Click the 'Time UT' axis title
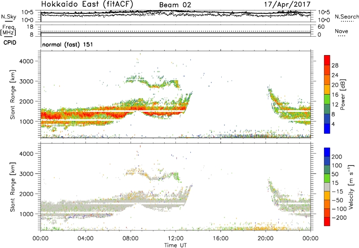Image resolution: width=359 pixels, height=248 pixels. coord(175,245)
